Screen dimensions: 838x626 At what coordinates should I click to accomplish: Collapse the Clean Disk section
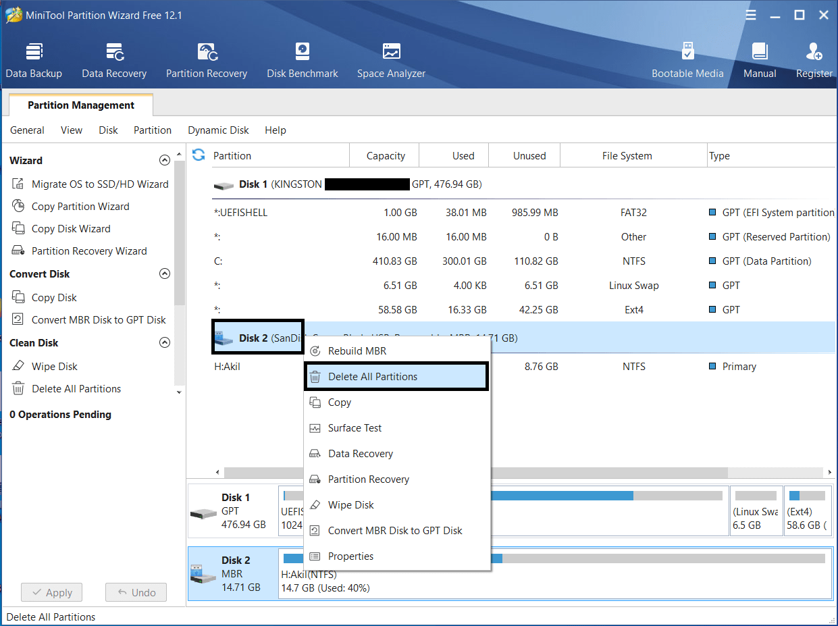point(164,343)
